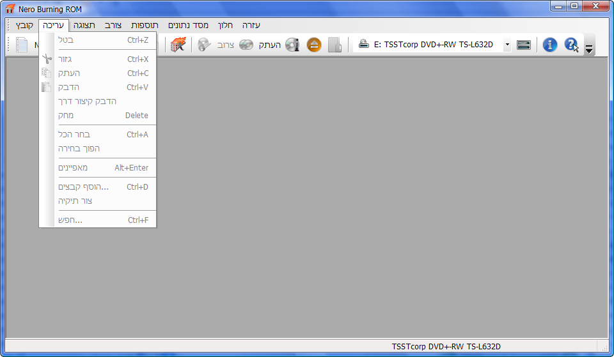
Task: Select חפש... (Find) Ctrl+F entry
Action: click(98, 220)
